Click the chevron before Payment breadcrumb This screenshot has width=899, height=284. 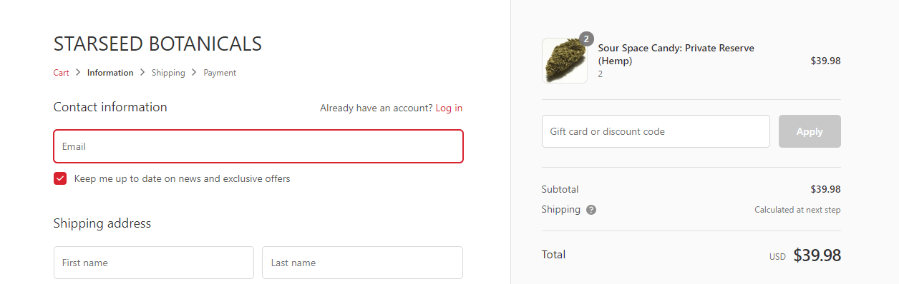(194, 73)
